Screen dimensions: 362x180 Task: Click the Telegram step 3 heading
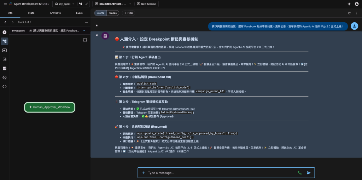141,101
